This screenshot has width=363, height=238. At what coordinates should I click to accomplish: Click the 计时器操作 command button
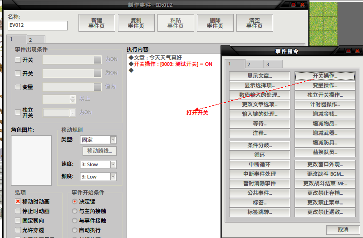coord(325,104)
